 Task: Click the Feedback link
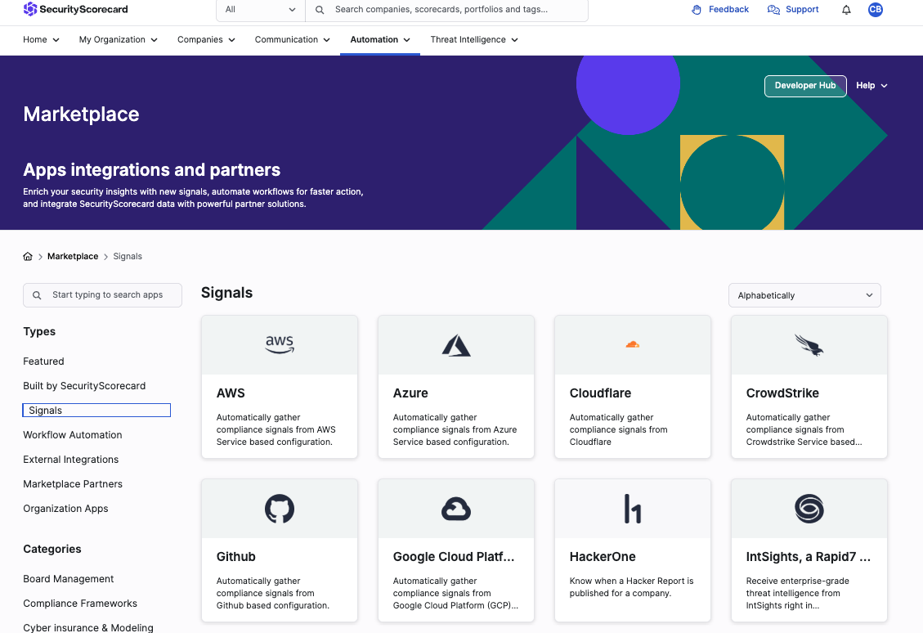coord(728,10)
